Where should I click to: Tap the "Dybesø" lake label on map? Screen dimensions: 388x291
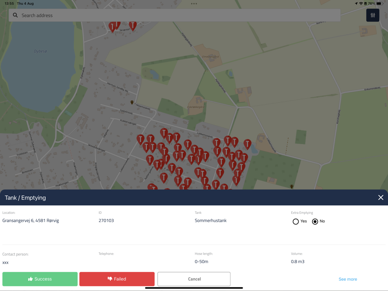40,51
